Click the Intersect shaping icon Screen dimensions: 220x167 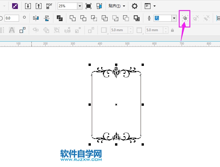[94, 18]
